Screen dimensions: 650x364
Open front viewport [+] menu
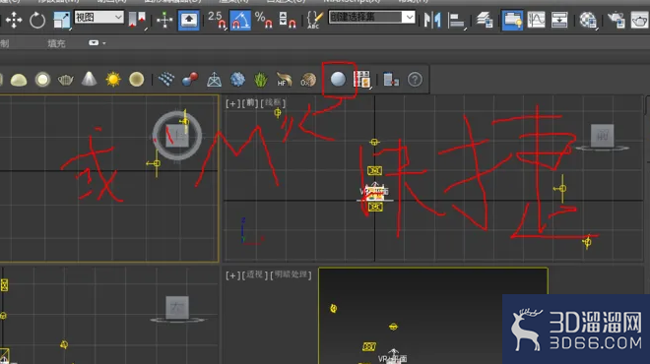point(232,103)
